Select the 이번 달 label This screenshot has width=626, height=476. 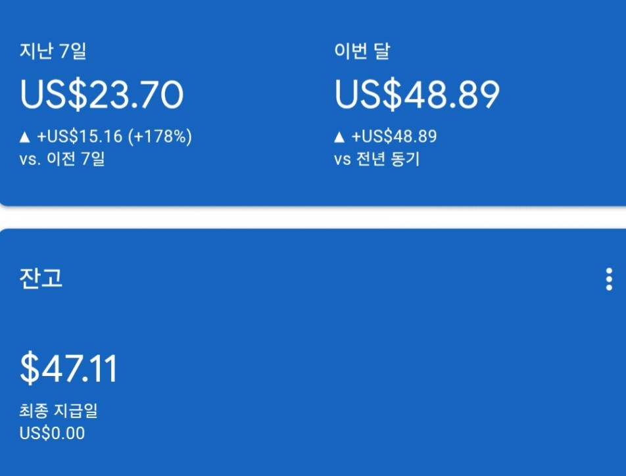click(362, 51)
